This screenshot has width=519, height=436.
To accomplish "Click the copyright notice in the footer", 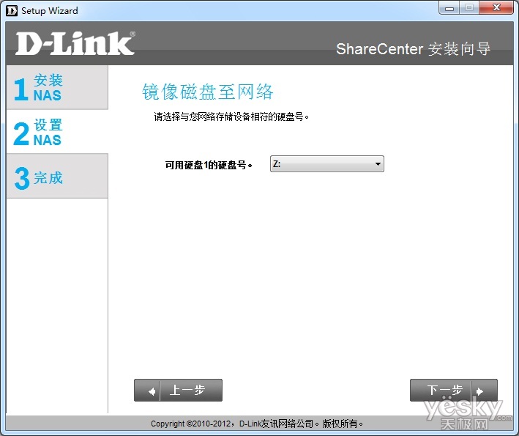I will 257,424.
